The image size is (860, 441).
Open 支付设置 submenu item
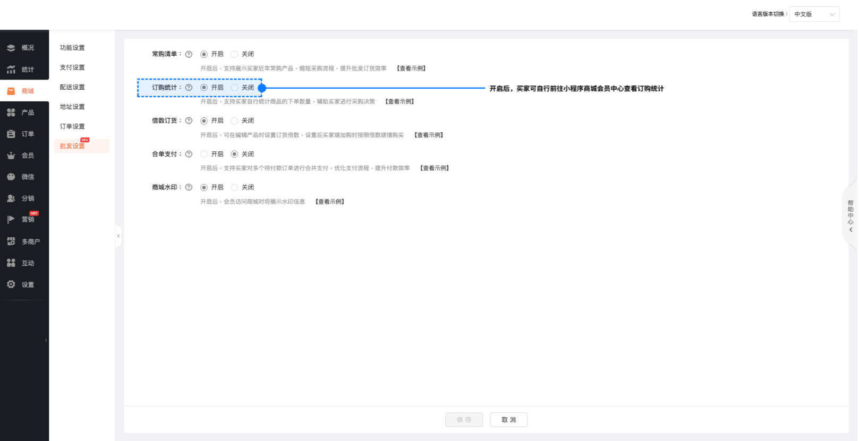point(72,67)
